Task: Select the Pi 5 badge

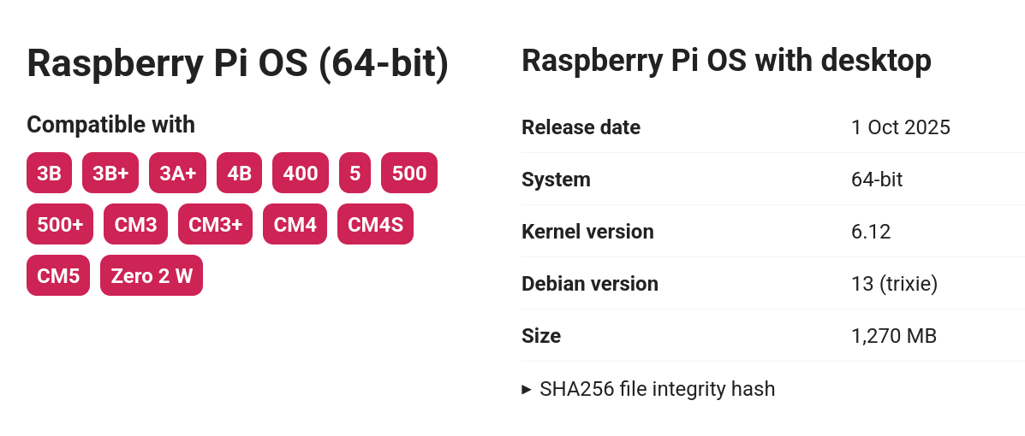Action: point(355,174)
